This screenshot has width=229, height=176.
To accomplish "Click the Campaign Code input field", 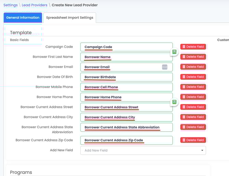I will click(x=126, y=47).
